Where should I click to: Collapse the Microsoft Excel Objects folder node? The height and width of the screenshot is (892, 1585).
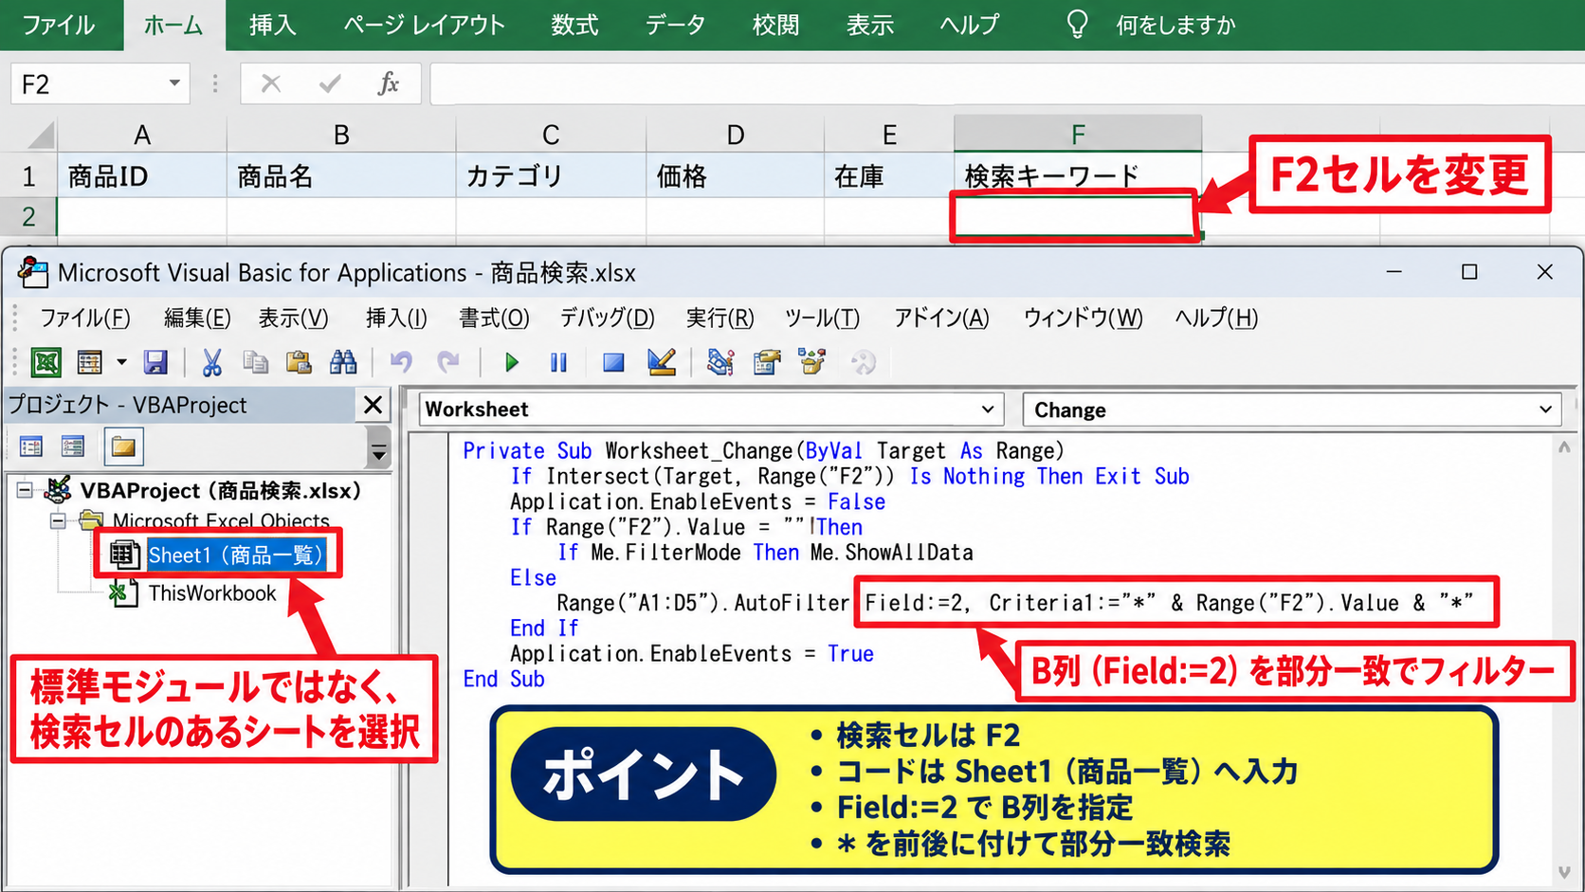(x=58, y=520)
